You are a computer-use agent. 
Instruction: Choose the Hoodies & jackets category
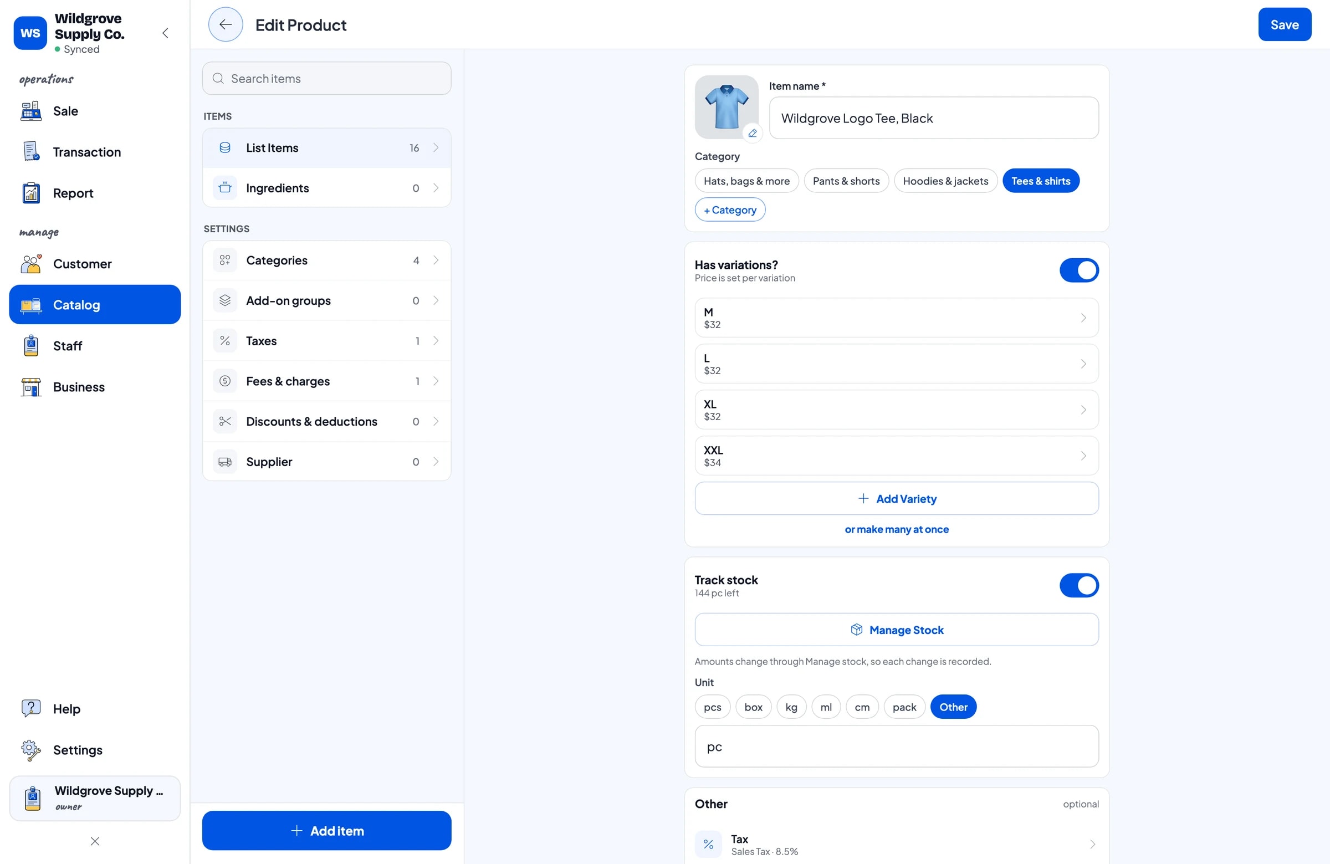tap(945, 181)
